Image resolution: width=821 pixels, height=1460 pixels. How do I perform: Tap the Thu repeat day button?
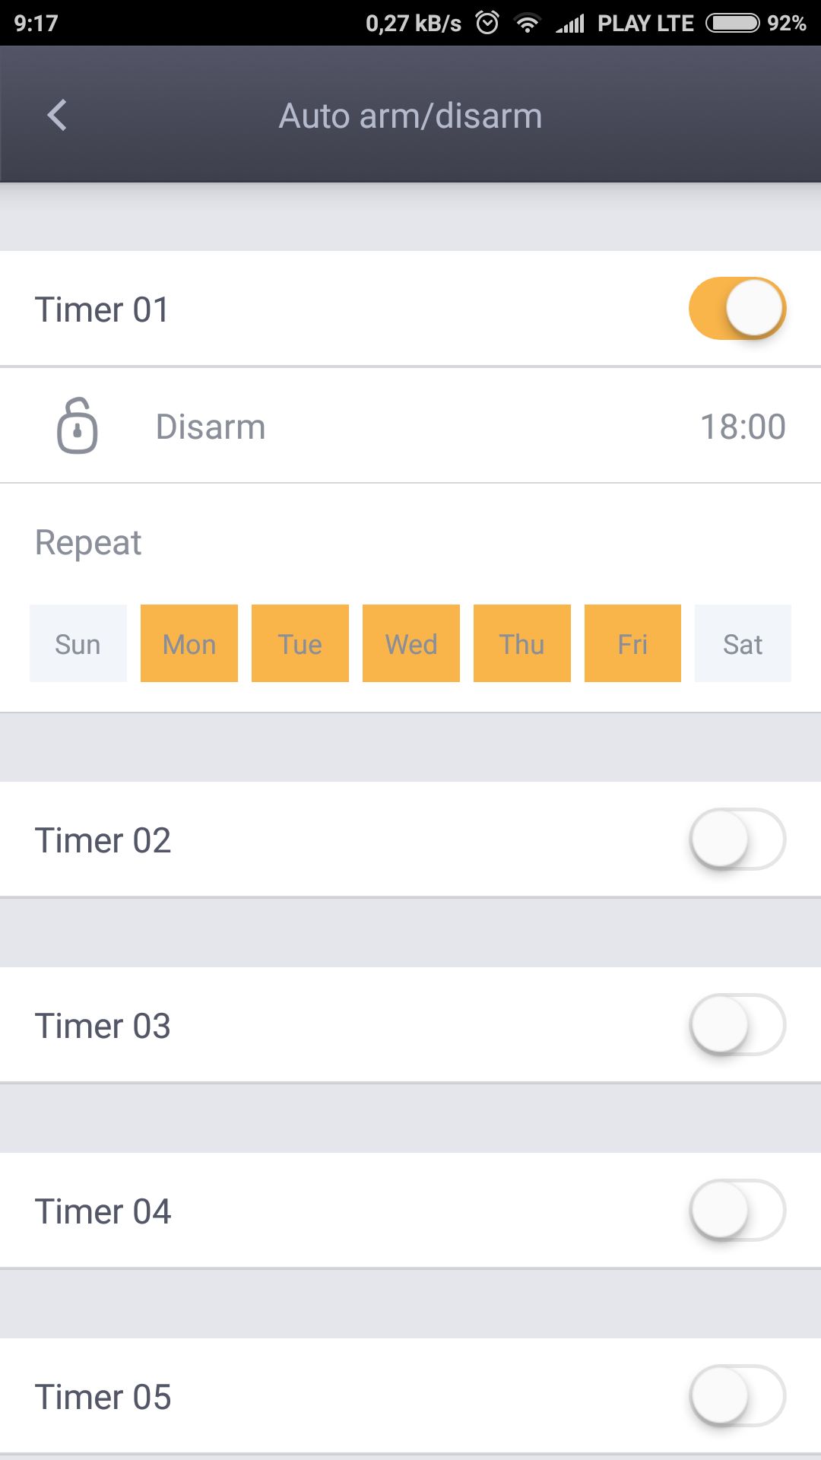click(522, 644)
